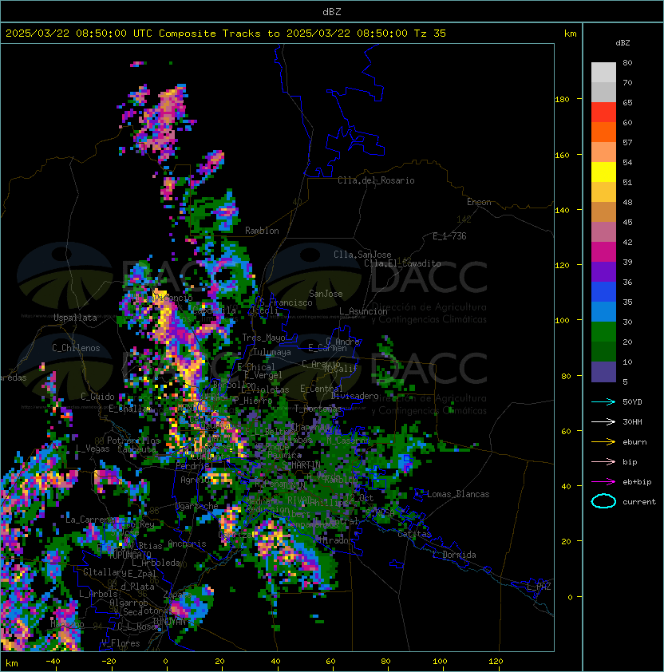
Task: Click the 'Tz 35' text in header
Action: tap(430, 34)
